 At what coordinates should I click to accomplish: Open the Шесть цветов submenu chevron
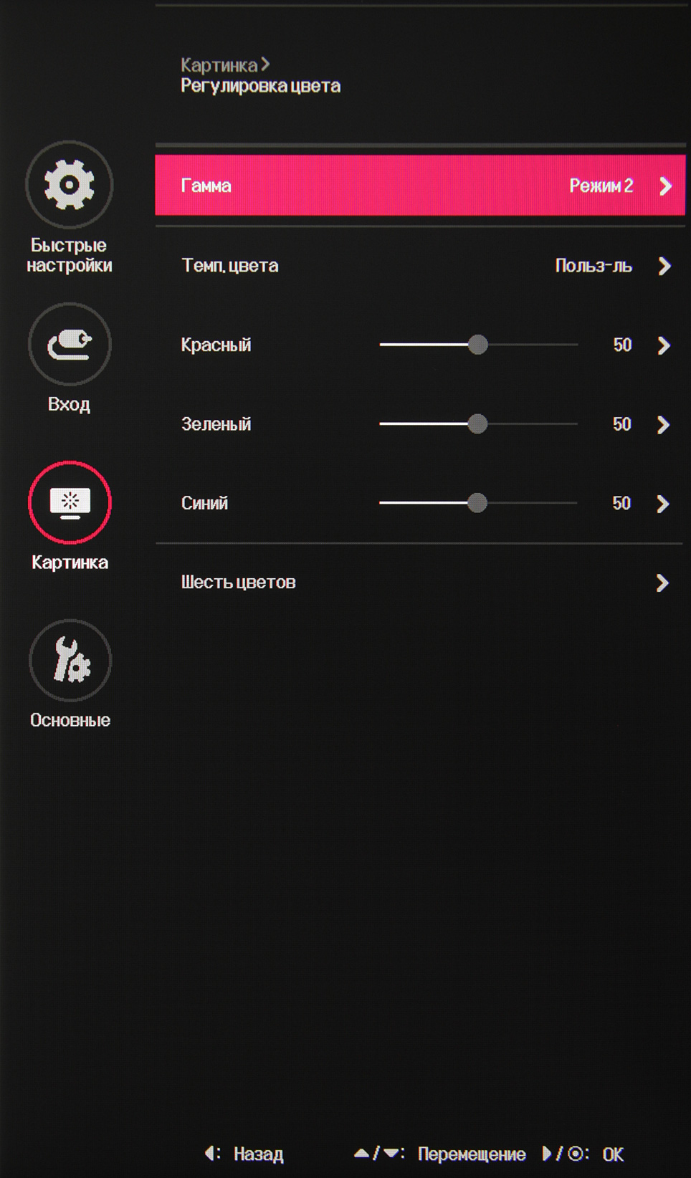coord(662,583)
